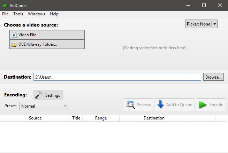Maximize the VidCoder window
The height and width of the screenshot is (153, 228).
click(204, 5)
